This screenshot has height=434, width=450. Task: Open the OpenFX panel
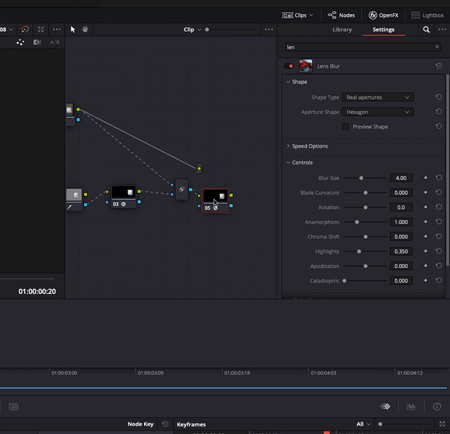383,15
